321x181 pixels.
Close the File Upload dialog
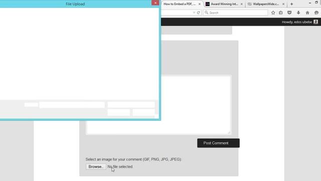[155, 3]
